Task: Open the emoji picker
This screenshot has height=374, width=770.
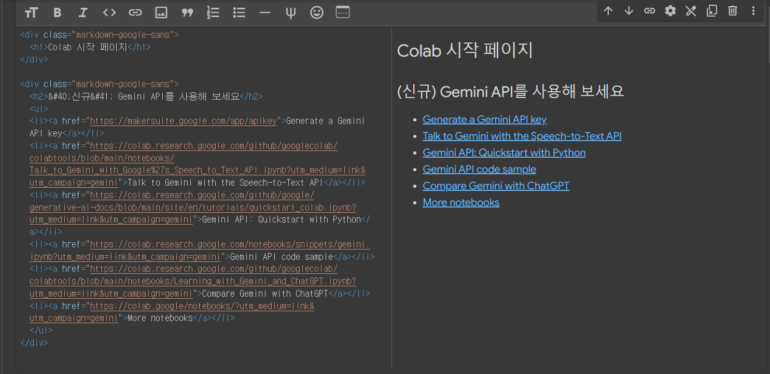Action: tap(317, 12)
